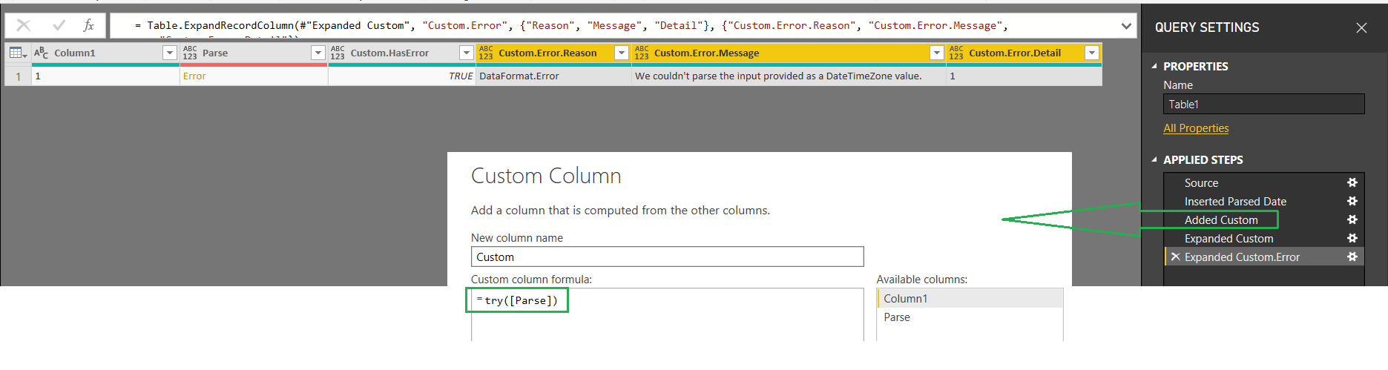Click the DataFormat.Error cell
This screenshot has width=1388, height=370.
(x=553, y=76)
